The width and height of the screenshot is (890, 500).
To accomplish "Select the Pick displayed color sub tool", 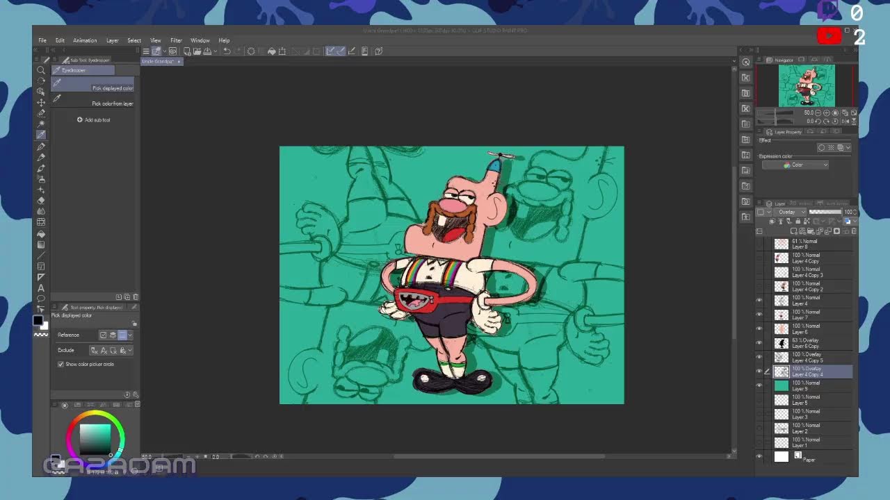I will (92, 83).
